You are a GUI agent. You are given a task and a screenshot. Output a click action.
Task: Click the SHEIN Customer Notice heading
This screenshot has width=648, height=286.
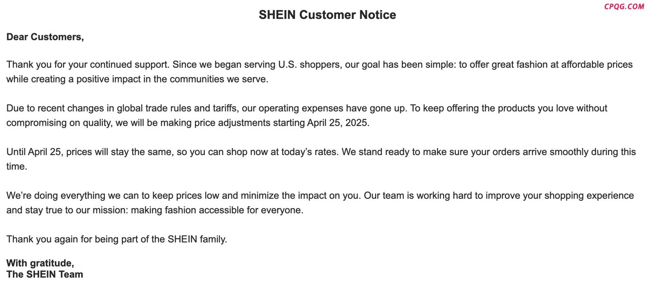tap(327, 15)
